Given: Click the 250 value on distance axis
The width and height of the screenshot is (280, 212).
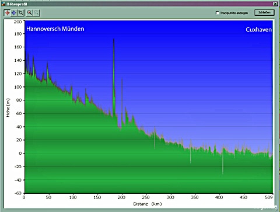Looking at the screenshot, I should pos(146,197).
